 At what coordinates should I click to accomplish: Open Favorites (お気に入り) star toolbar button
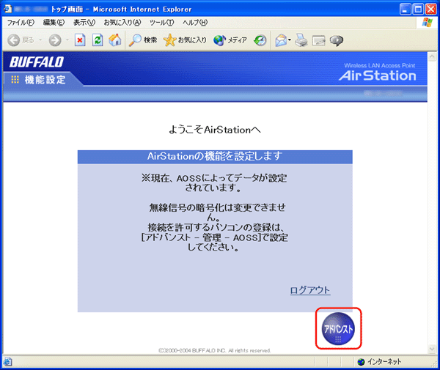(186, 40)
